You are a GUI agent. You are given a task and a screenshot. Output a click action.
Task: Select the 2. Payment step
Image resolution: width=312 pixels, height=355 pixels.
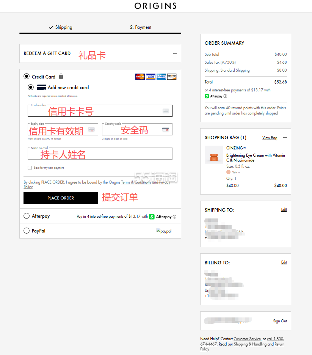[141, 27]
